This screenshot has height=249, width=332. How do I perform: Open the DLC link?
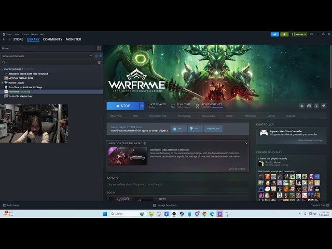[135, 116]
